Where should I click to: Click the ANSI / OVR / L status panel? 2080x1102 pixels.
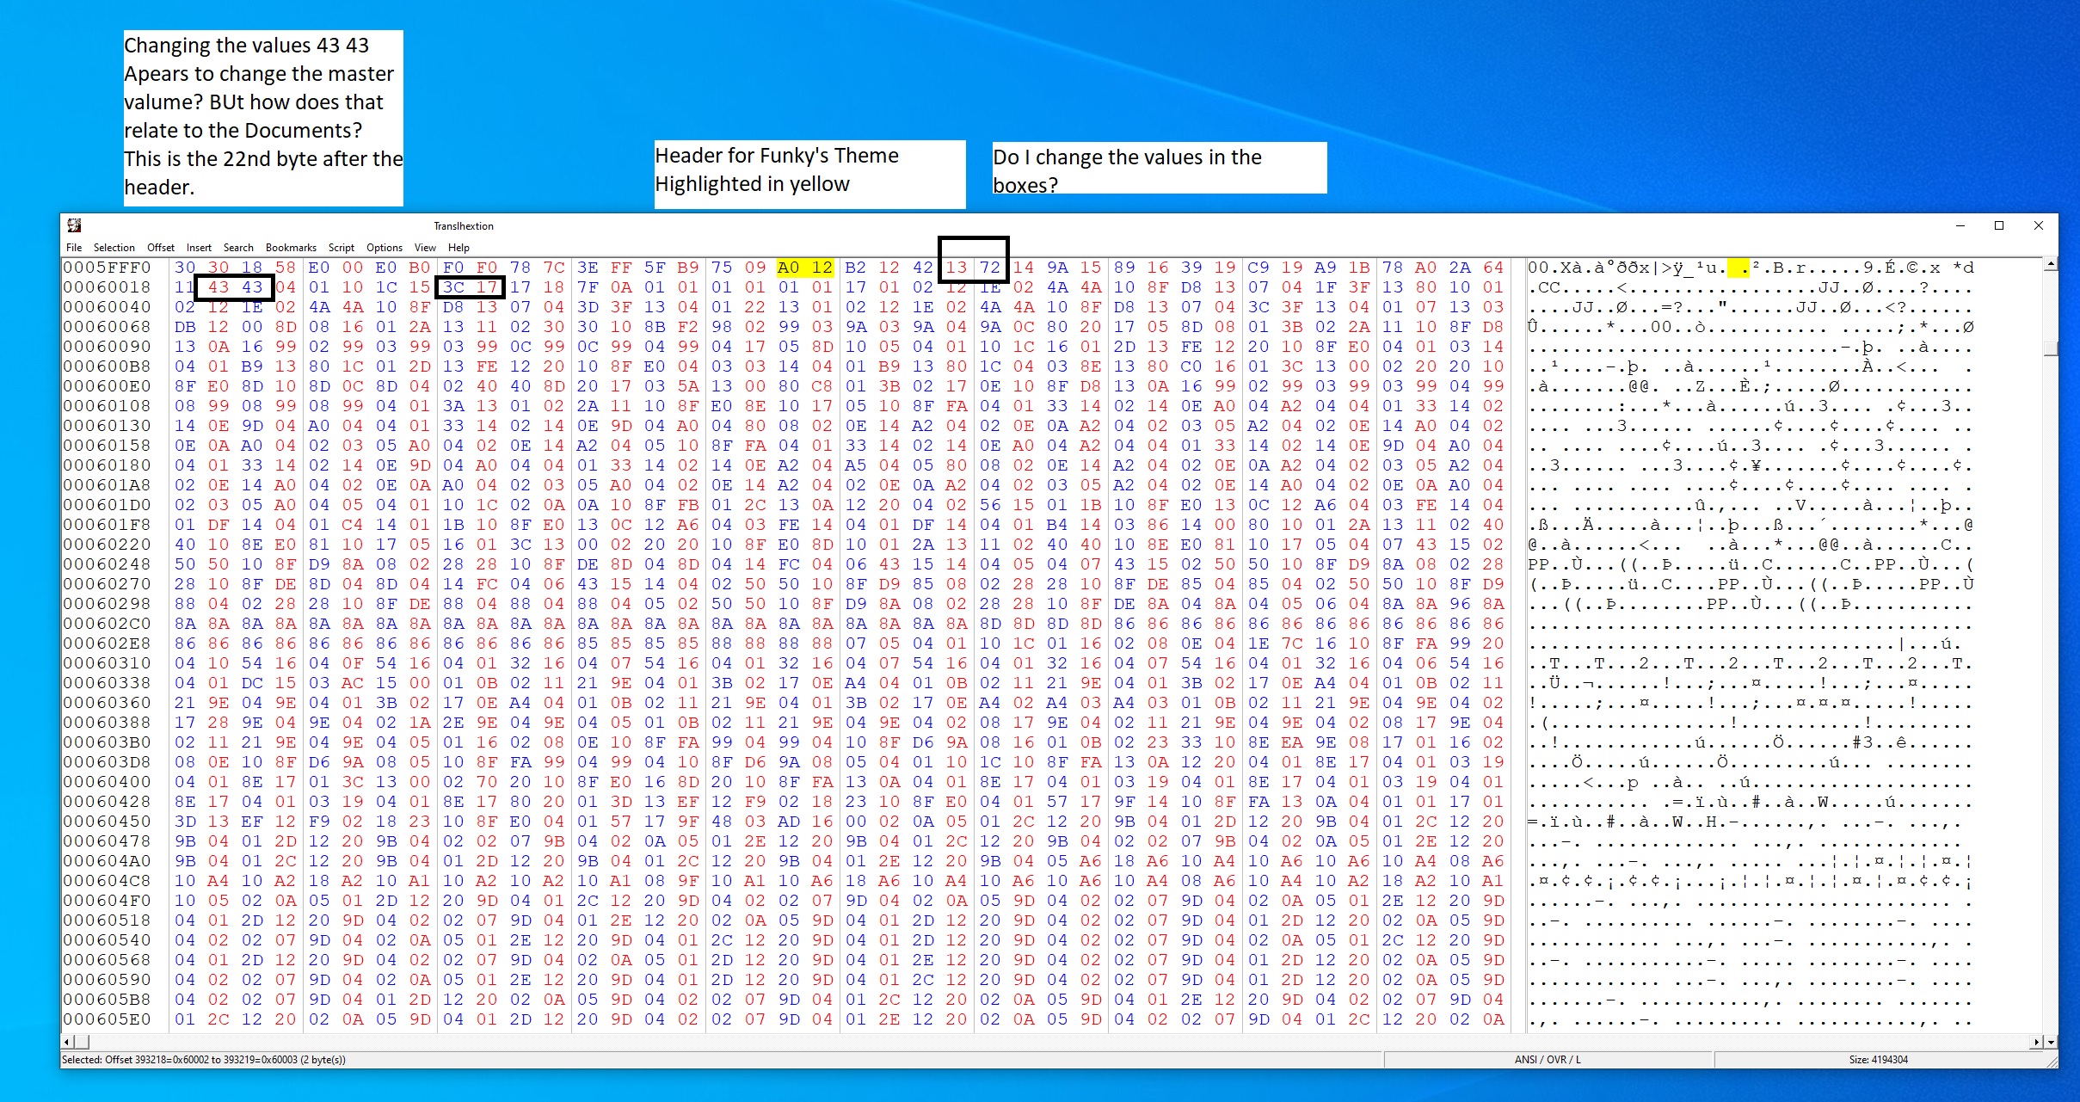[1547, 1060]
